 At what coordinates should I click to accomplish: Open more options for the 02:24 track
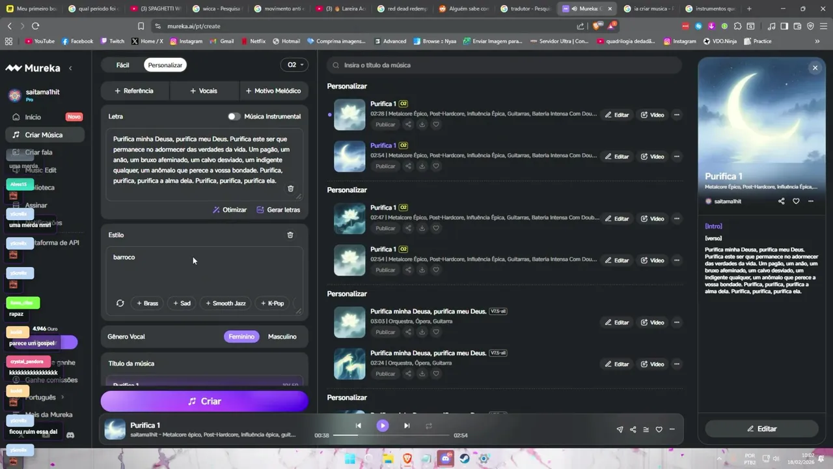(x=676, y=364)
